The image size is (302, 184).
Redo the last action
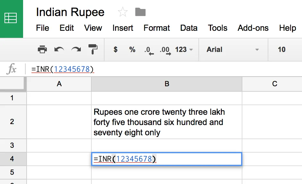point(76,49)
